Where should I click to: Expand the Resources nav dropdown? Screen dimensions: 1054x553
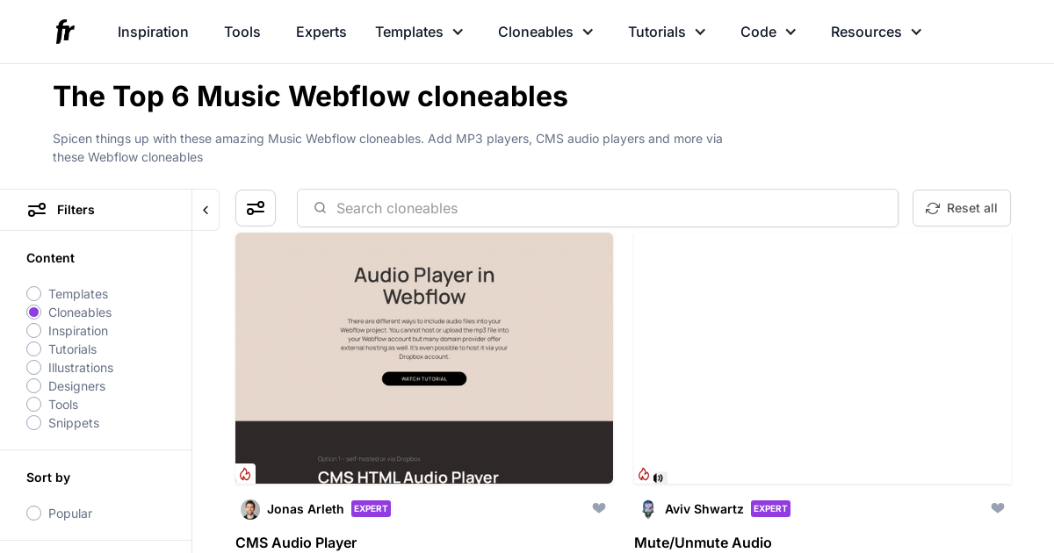877,32
